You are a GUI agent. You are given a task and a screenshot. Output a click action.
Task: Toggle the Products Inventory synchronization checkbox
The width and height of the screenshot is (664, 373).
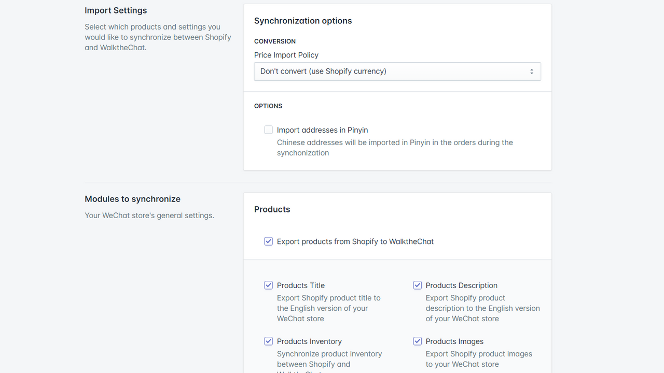pos(268,341)
